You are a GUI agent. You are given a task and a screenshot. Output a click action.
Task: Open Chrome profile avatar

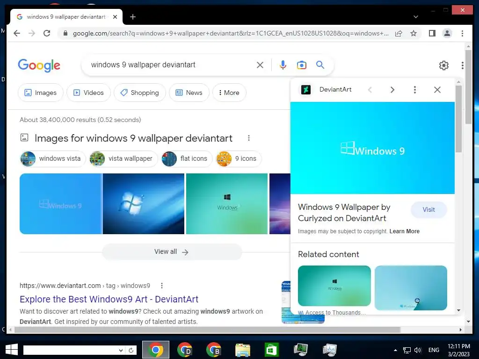coord(447,33)
